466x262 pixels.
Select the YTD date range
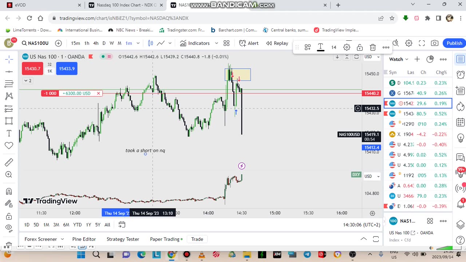click(x=77, y=225)
